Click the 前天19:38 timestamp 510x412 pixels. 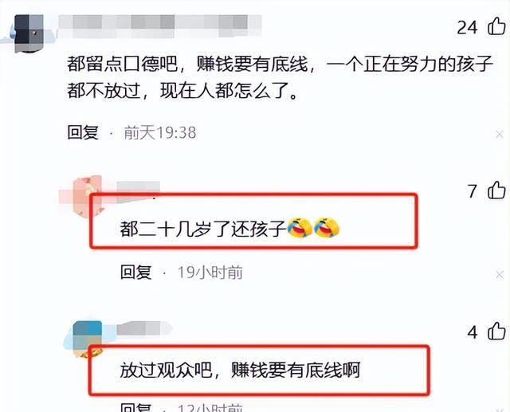[x=160, y=132]
